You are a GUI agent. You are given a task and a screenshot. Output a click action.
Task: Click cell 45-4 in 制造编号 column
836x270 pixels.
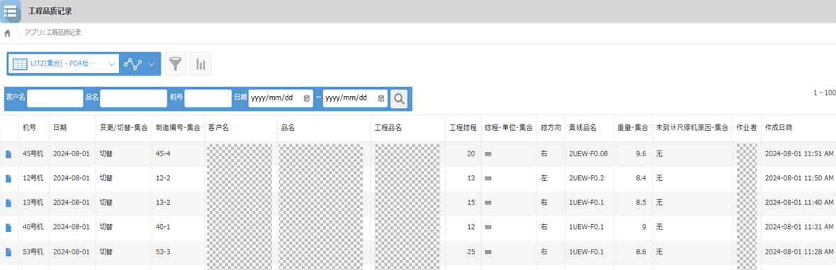(x=163, y=154)
